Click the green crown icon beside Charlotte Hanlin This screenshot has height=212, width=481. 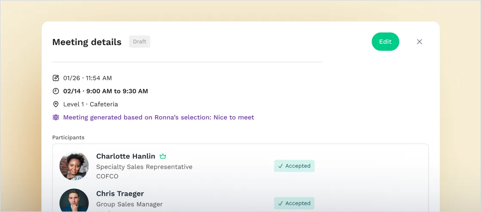click(x=163, y=156)
